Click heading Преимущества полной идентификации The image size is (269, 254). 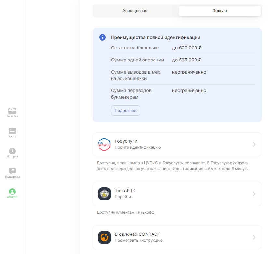(x=155, y=37)
